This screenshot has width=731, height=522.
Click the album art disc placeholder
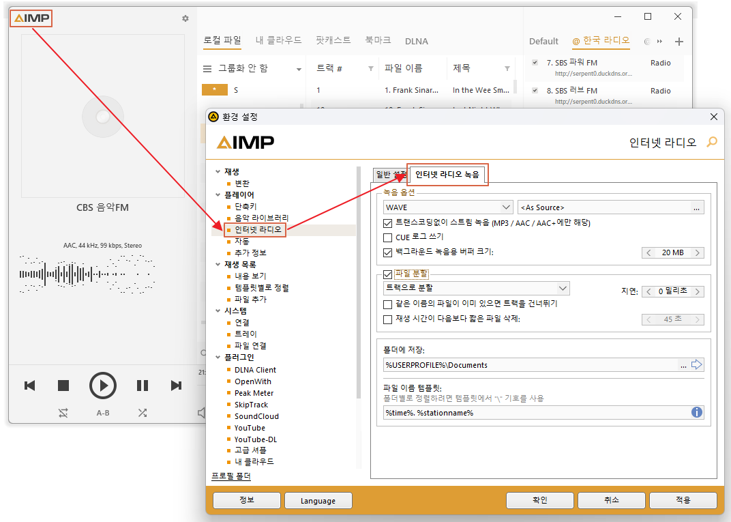102,117
